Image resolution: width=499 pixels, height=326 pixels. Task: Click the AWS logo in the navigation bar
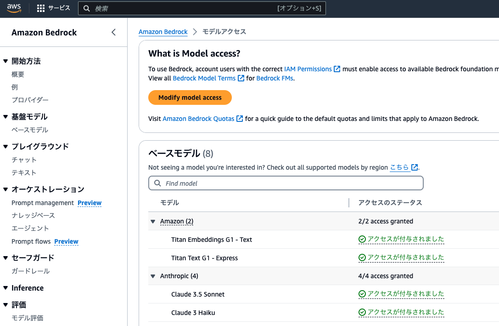tap(14, 8)
